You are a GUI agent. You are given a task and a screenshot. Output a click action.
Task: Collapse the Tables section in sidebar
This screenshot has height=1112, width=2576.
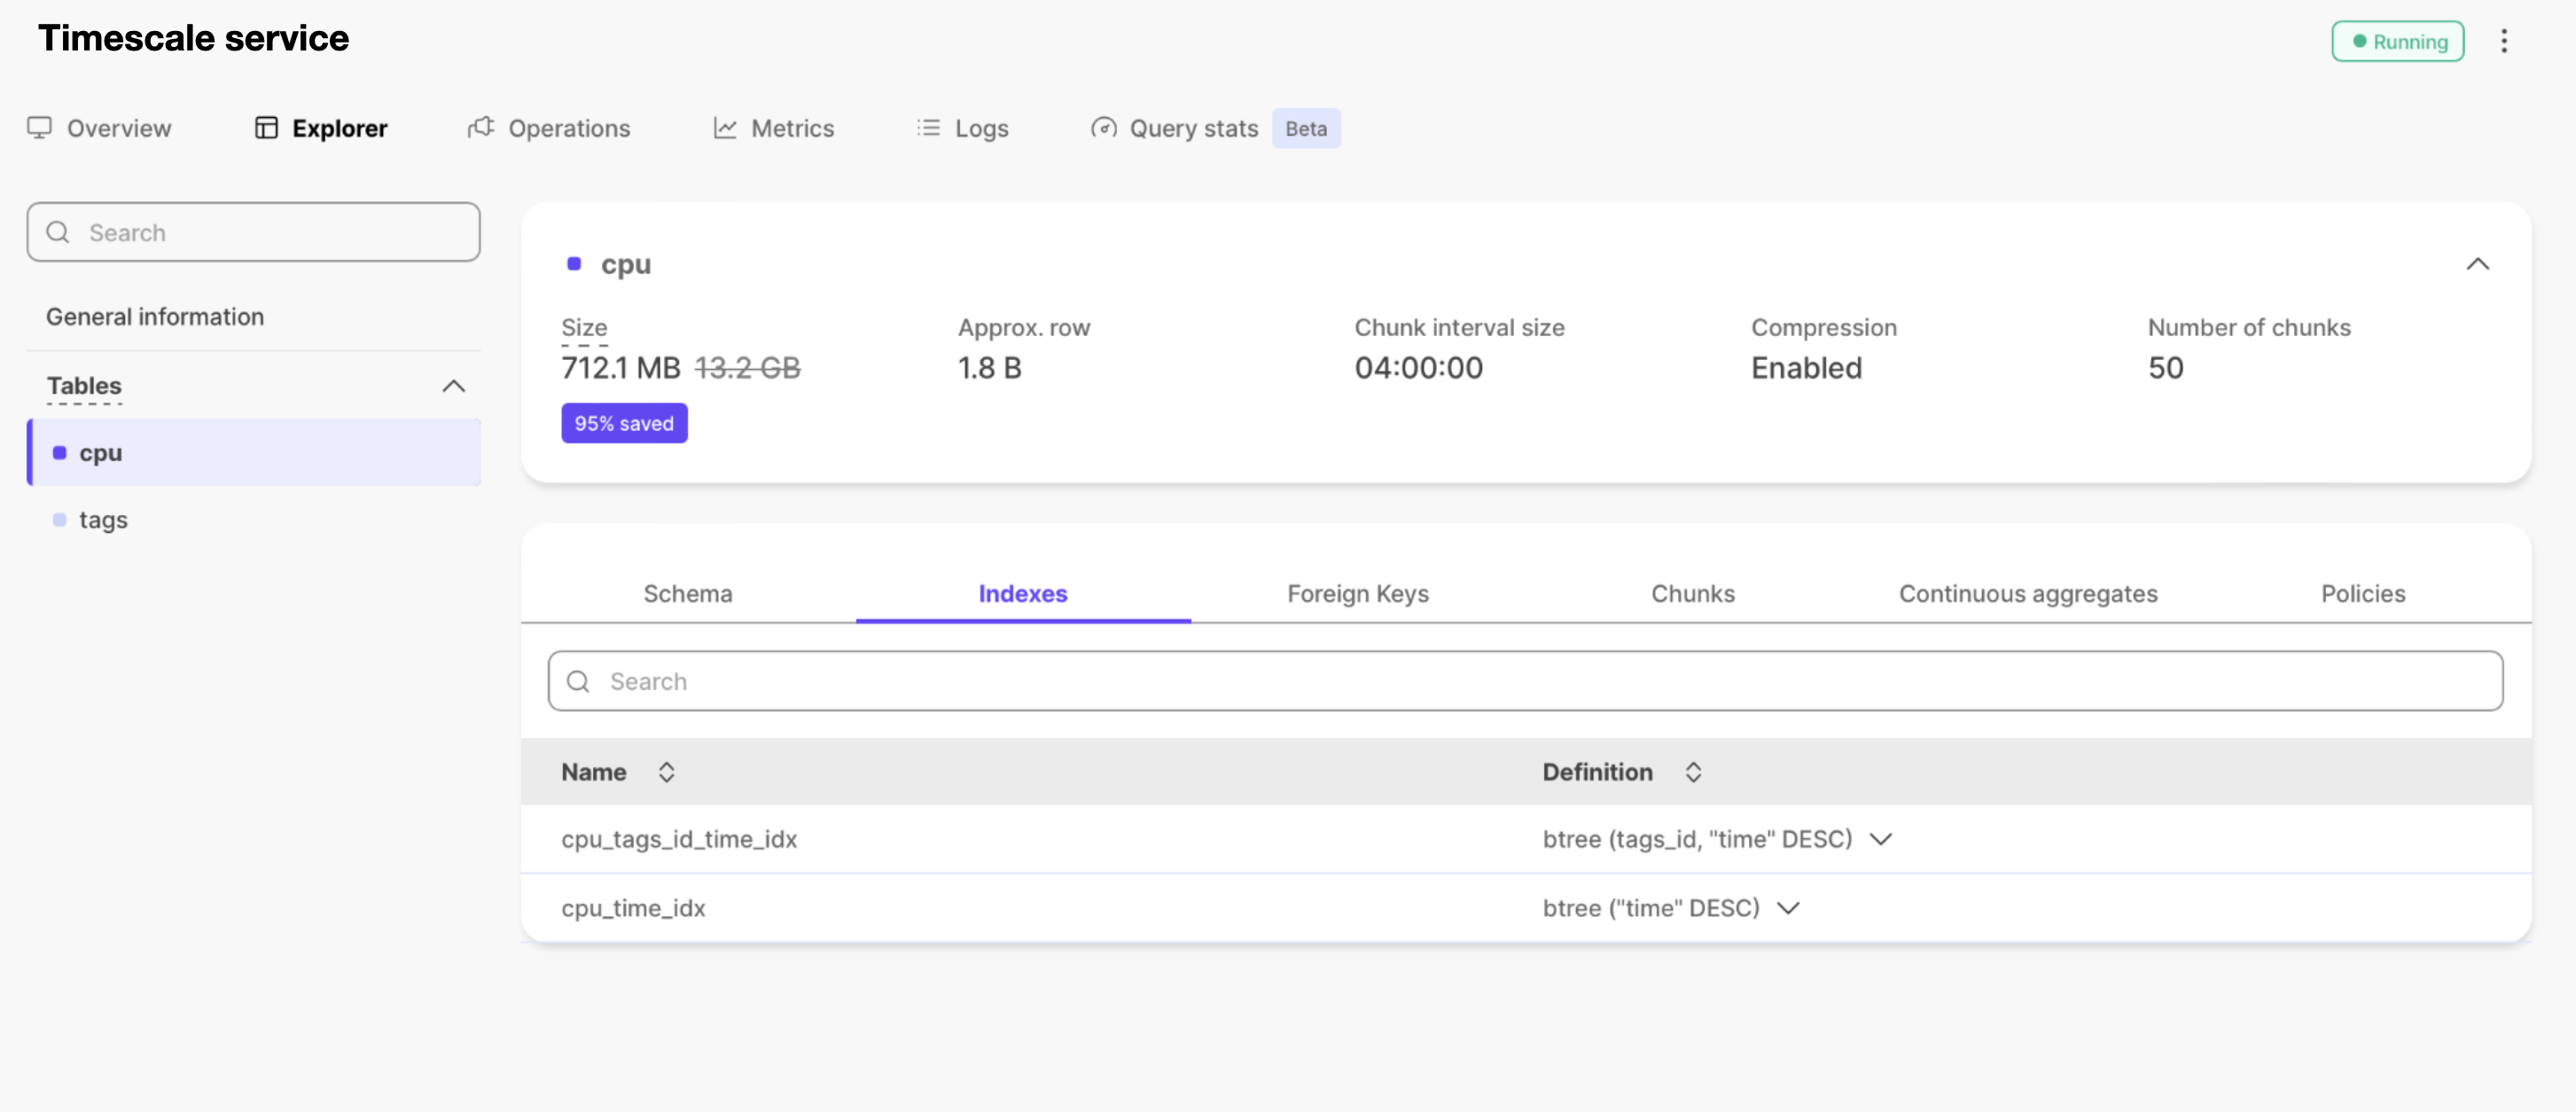point(454,386)
